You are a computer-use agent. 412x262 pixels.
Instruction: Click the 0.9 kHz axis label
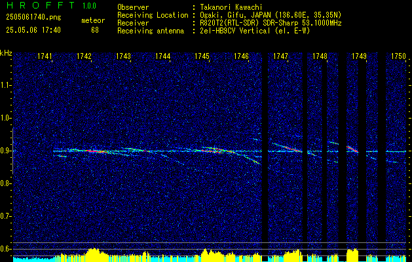[5, 151]
